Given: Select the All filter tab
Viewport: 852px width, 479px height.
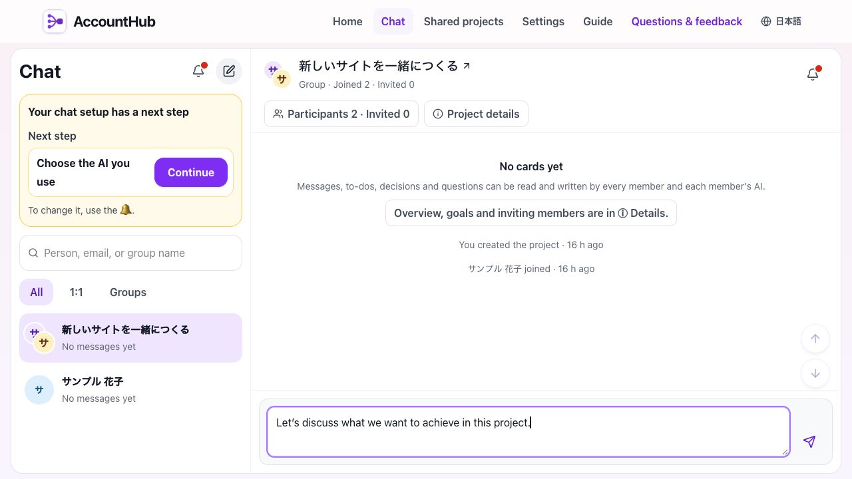Looking at the screenshot, I should 37,292.
